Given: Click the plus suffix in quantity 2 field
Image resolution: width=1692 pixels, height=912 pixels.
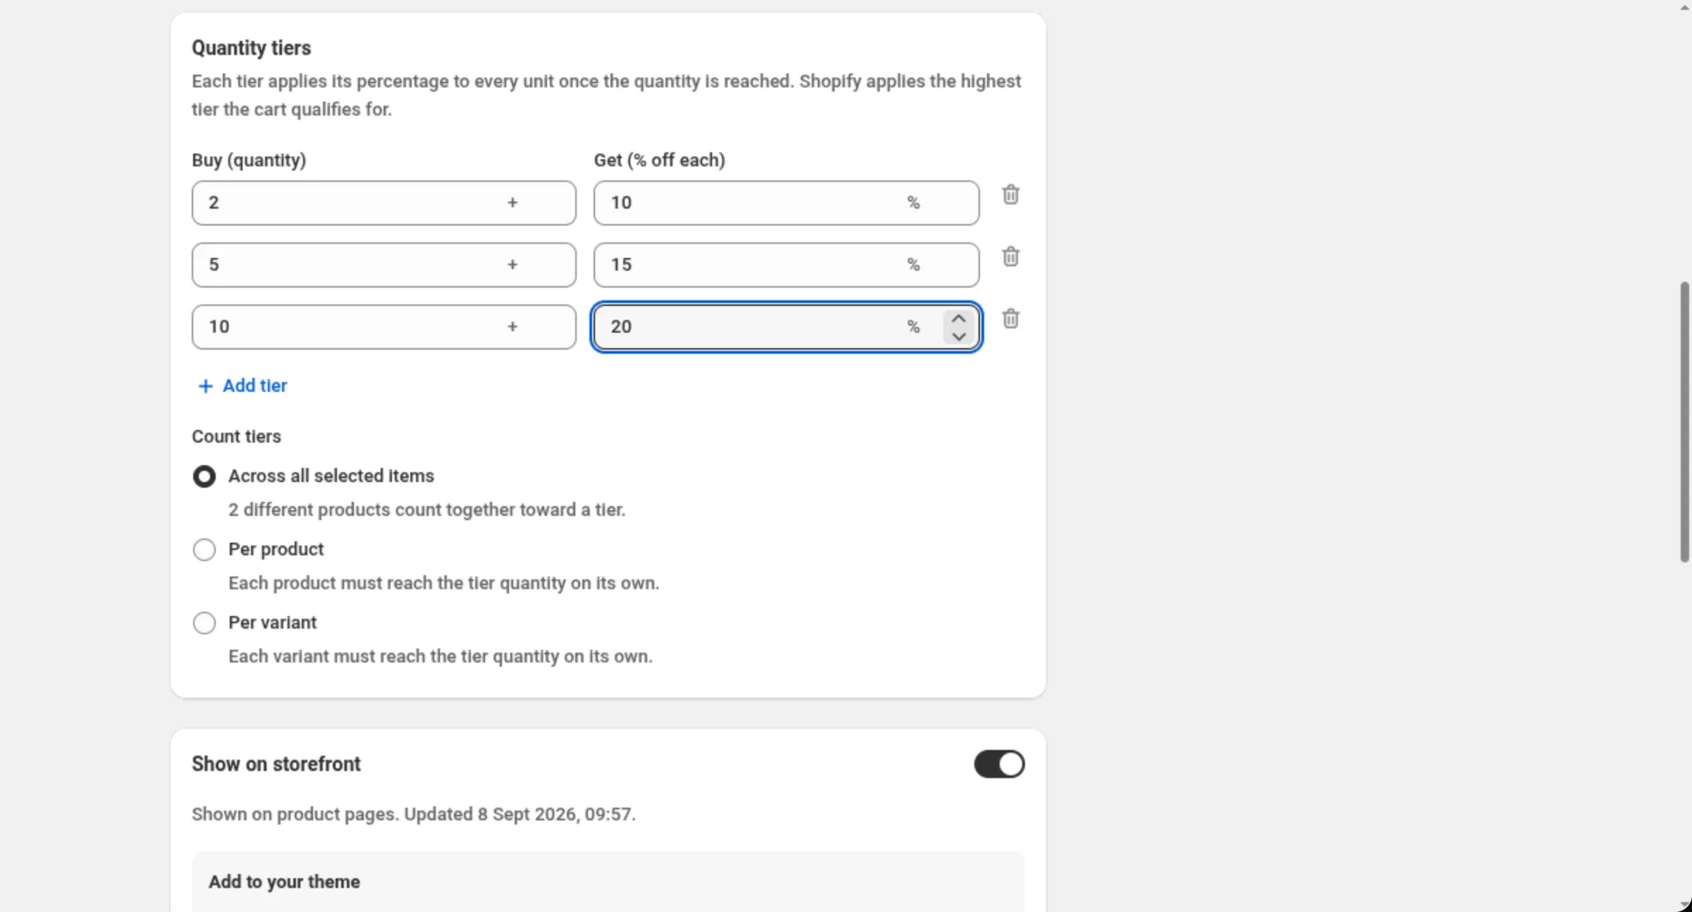Looking at the screenshot, I should pos(513,203).
